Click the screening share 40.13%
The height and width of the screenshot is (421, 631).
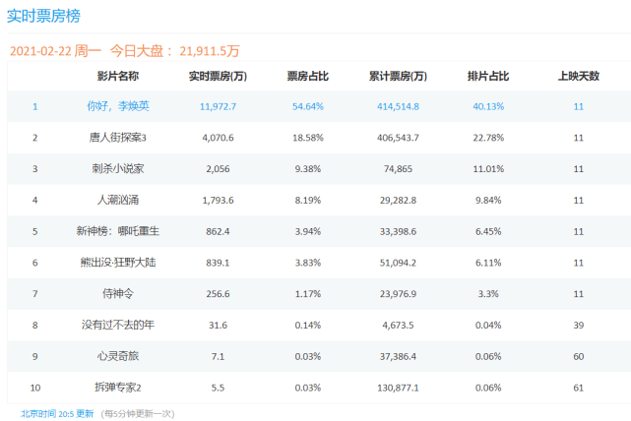click(488, 106)
